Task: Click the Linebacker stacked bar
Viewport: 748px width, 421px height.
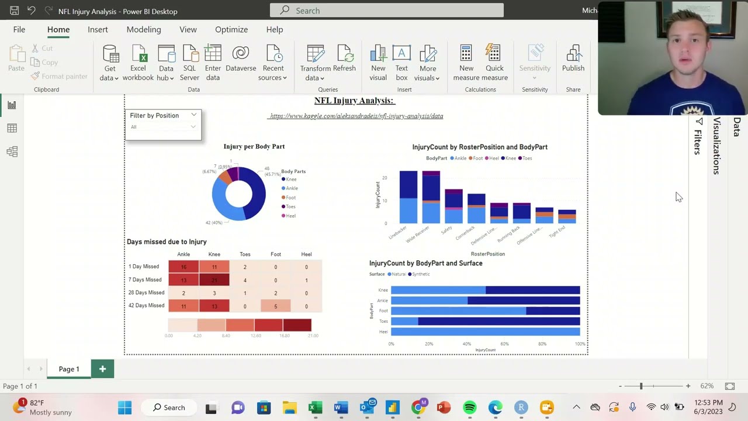Action: tap(408, 197)
